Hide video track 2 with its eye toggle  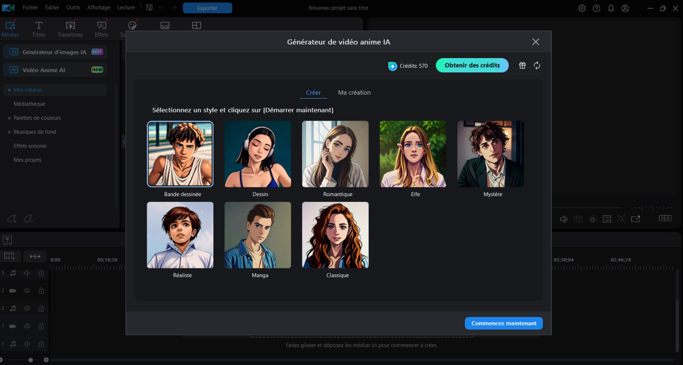click(x=27, y=290)
